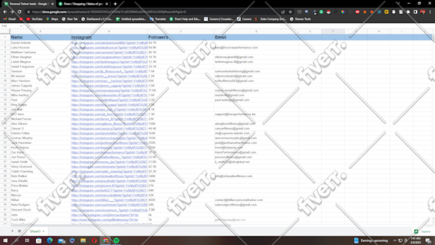Open a new browser tab
Screen dimensions: 435x245
click(x=115, y=4)
